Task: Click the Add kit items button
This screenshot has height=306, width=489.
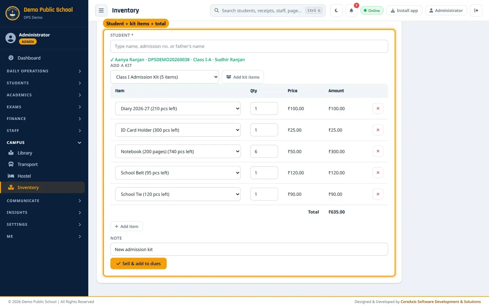Action: pyautogui.click(x=243, y=77)
